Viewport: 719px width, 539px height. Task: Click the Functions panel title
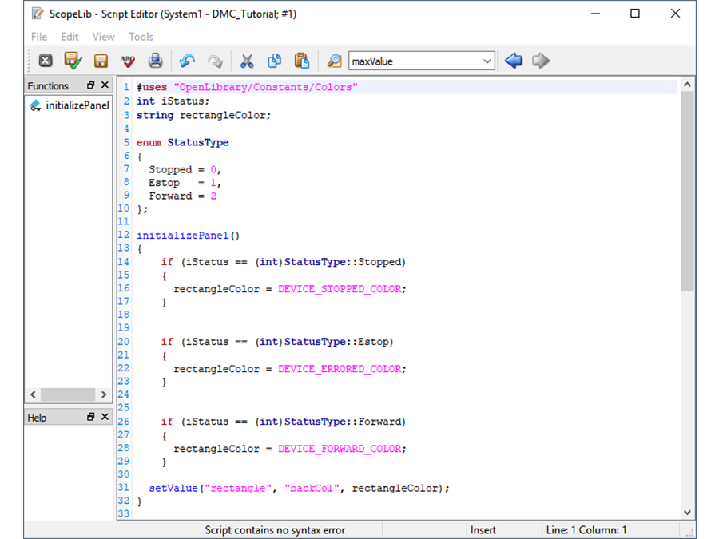[x=48, y=86]
